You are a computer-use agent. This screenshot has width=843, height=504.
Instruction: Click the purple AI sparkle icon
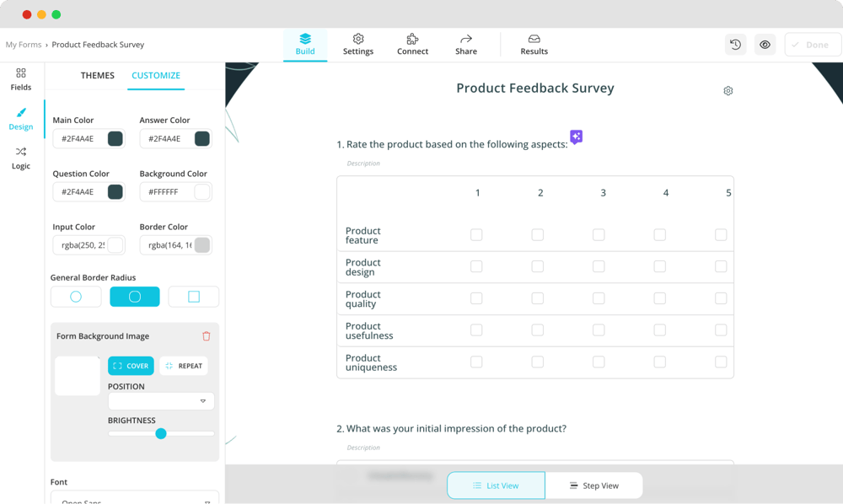[576, 137]
